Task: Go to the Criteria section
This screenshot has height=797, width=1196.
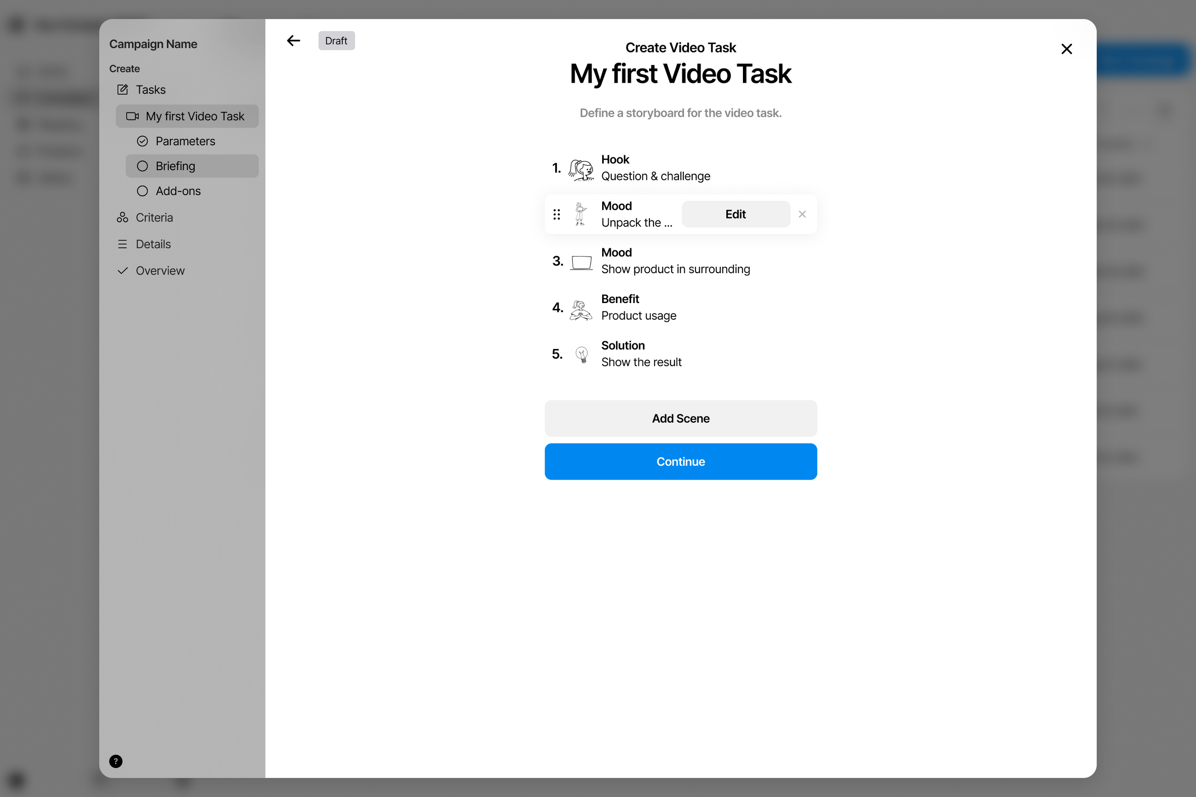Action: coord(154,218)
